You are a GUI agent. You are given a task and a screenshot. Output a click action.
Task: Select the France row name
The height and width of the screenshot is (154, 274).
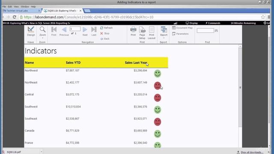[29, 142]
